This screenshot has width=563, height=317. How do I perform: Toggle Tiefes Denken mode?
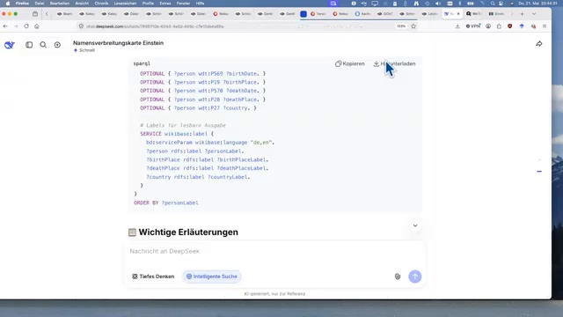153,276
